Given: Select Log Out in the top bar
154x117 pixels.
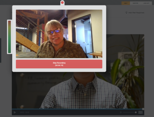Looking at the screenshot, I should 146,3.
